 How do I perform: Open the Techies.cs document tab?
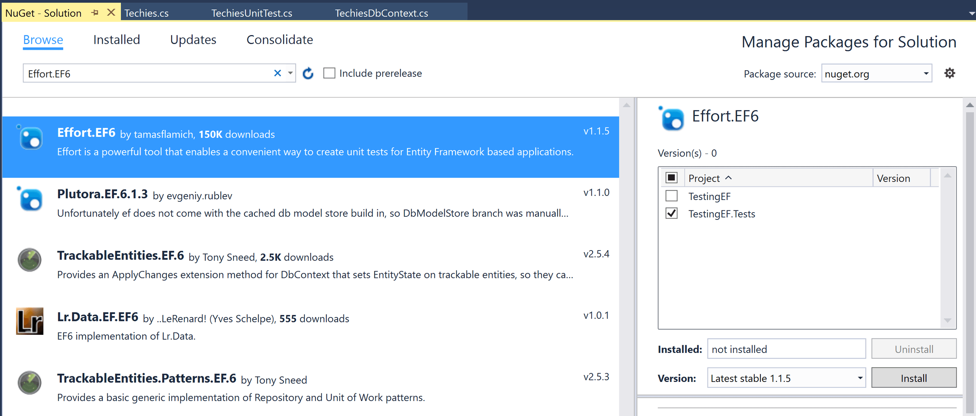[x=146, y=13]
